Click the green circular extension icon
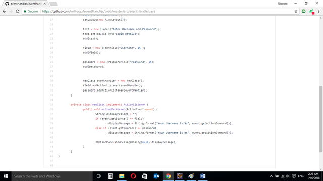This screenshot has width=323, height=181. [304, 11]
